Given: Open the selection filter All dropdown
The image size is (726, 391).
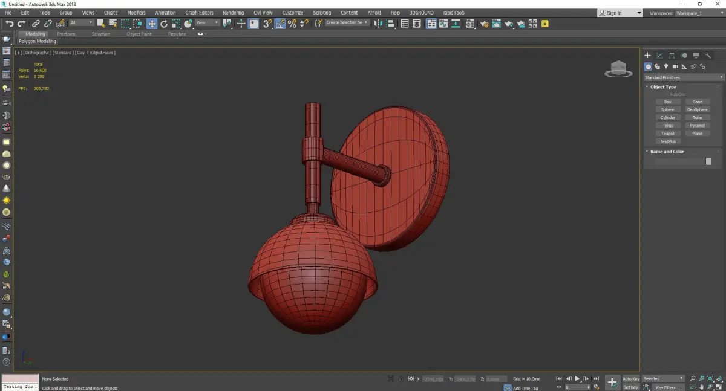Looking at the screenshot, I should (81, 23).
